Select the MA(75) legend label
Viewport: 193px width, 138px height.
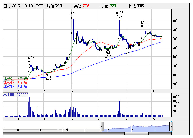15,87
